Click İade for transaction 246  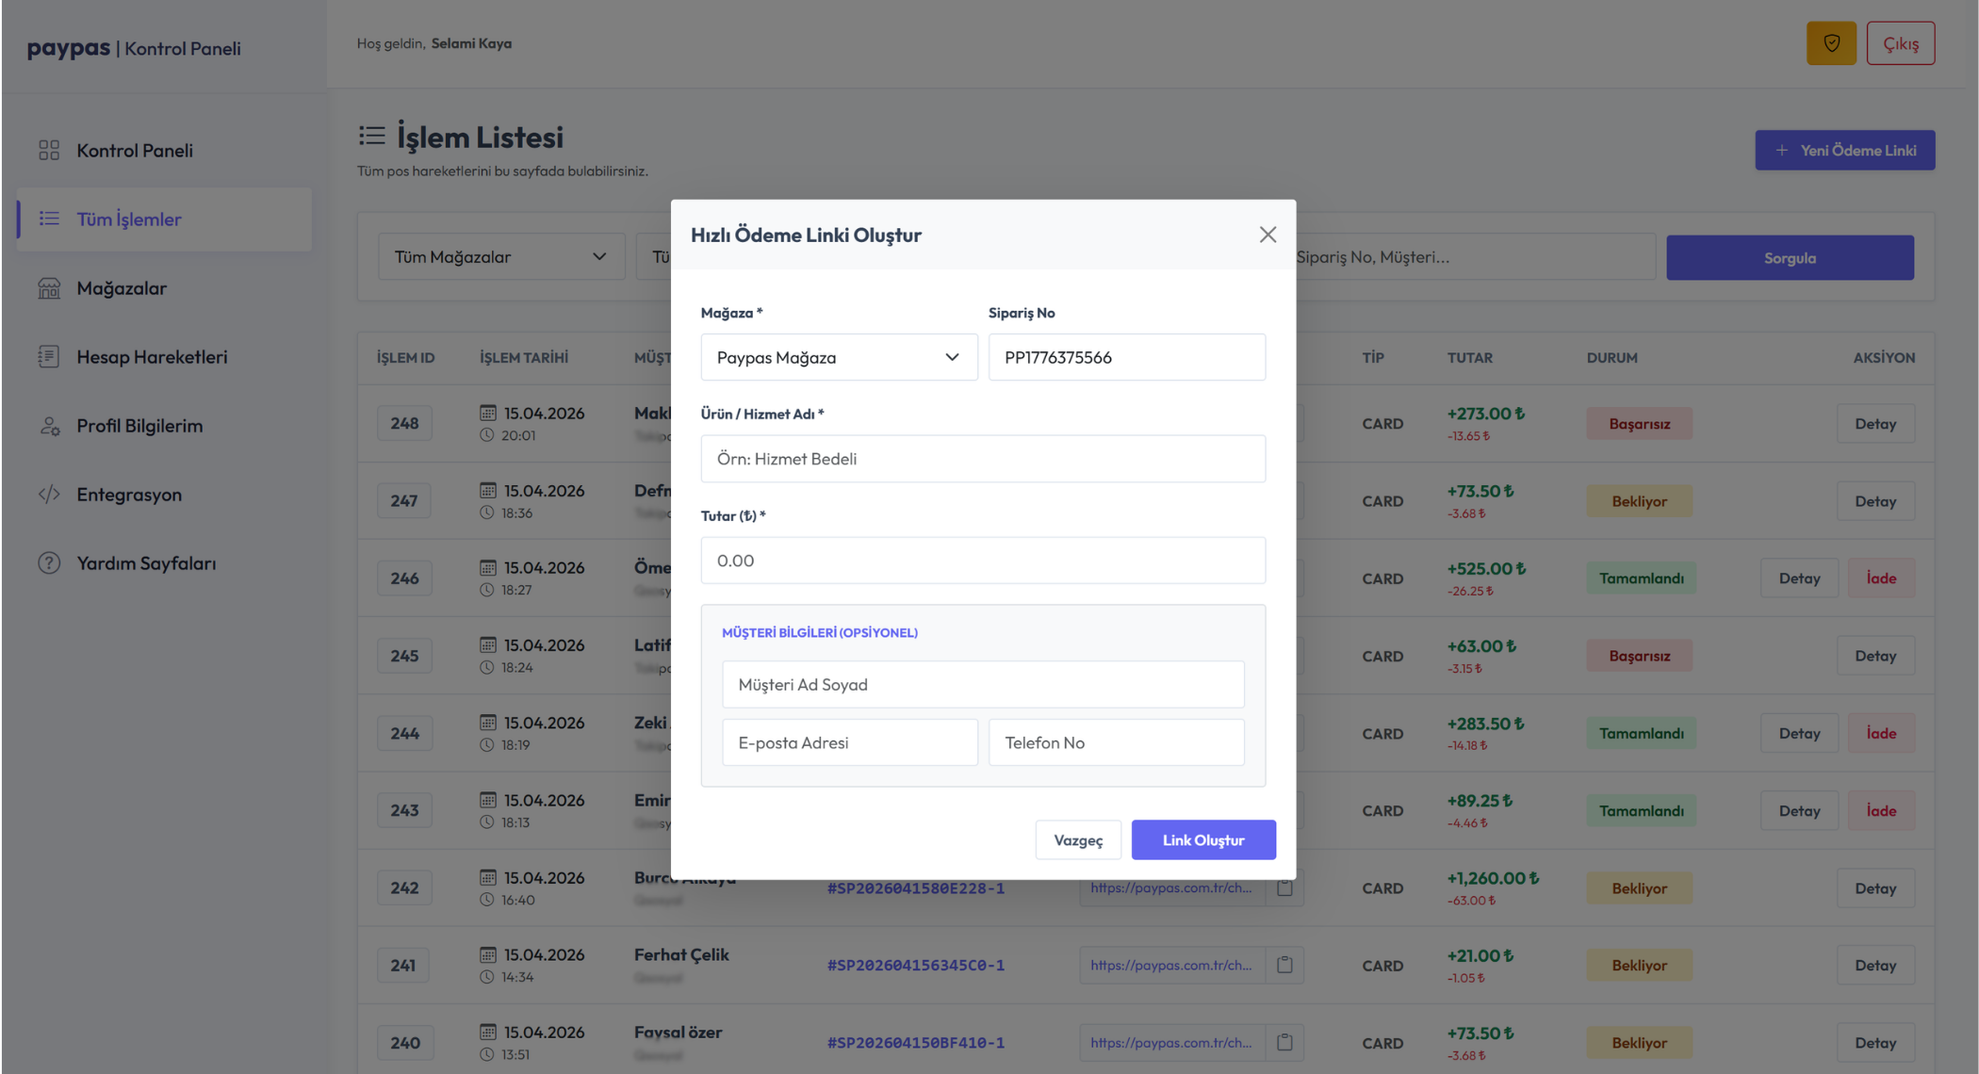[1881, 578]
